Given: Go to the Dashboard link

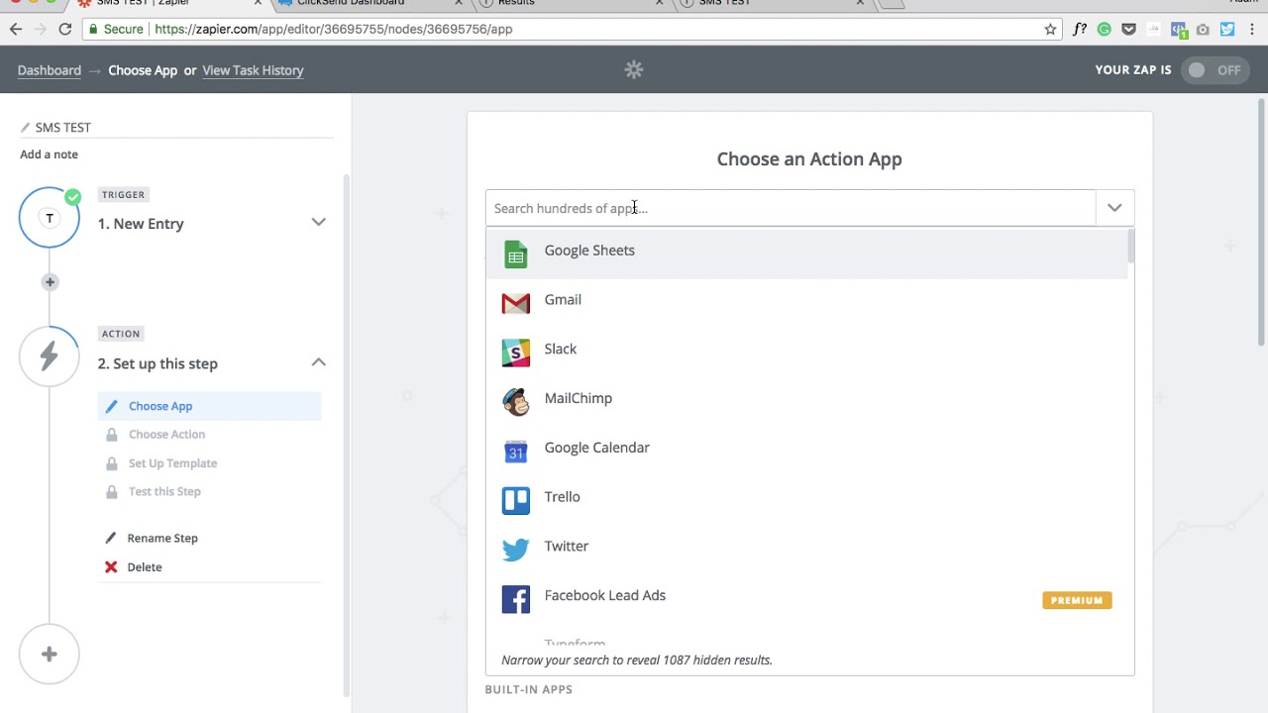Looking at the screenshot, I should (50, 70).
